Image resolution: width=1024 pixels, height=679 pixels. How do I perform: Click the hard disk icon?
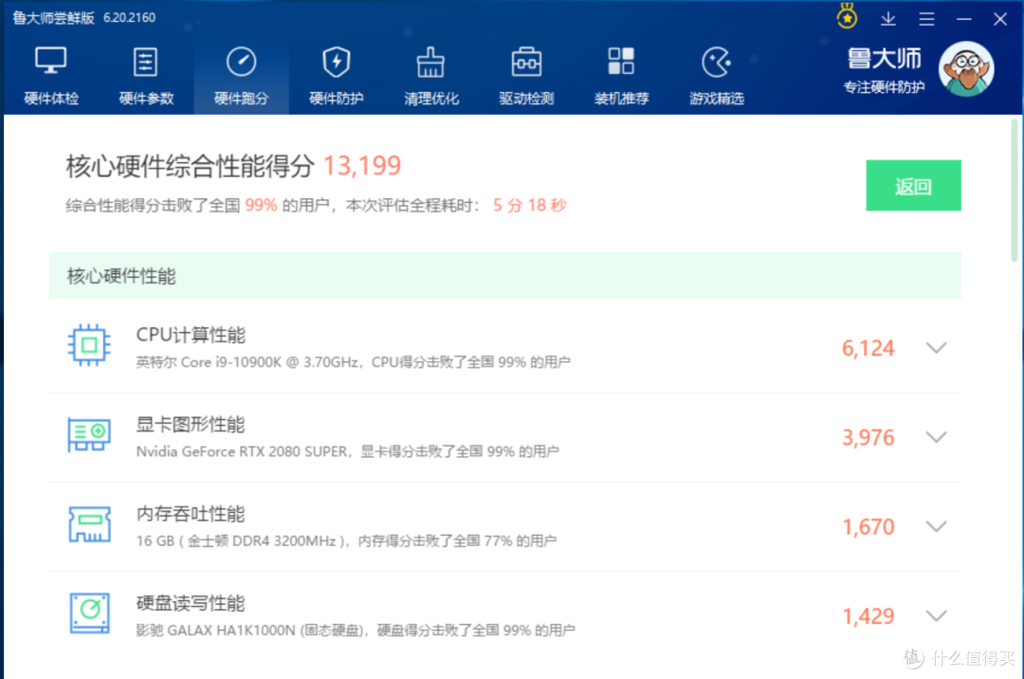tap(89, 613)
